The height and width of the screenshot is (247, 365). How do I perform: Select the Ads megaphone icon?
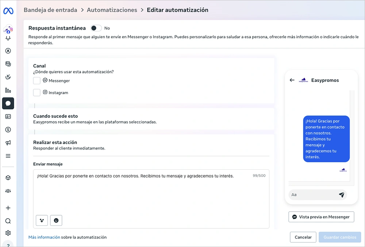pyautogui.click(x=8, y=143)
